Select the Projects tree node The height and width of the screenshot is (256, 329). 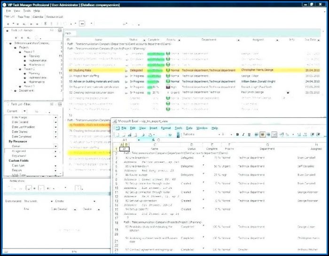pos(23,47)
